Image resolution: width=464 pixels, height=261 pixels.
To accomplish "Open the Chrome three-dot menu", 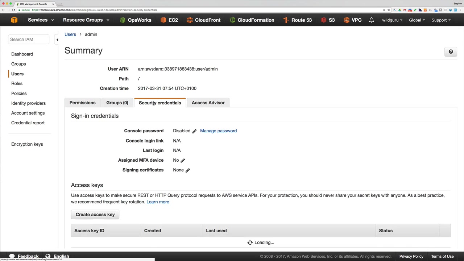I will pos(461,10).
